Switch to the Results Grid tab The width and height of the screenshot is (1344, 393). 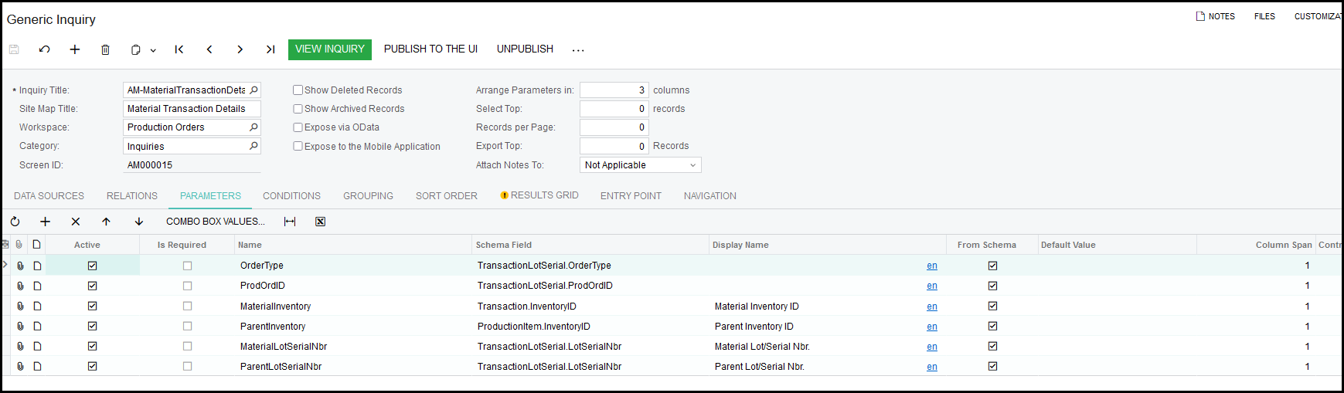tap(539, 195)
